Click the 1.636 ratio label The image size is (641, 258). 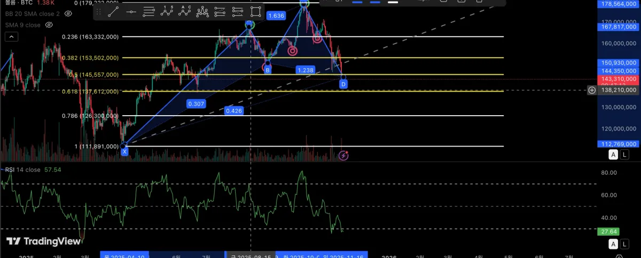(x=276, y=16)
